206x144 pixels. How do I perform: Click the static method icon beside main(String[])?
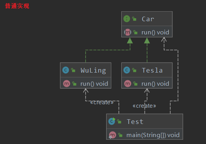coord(112,135)
